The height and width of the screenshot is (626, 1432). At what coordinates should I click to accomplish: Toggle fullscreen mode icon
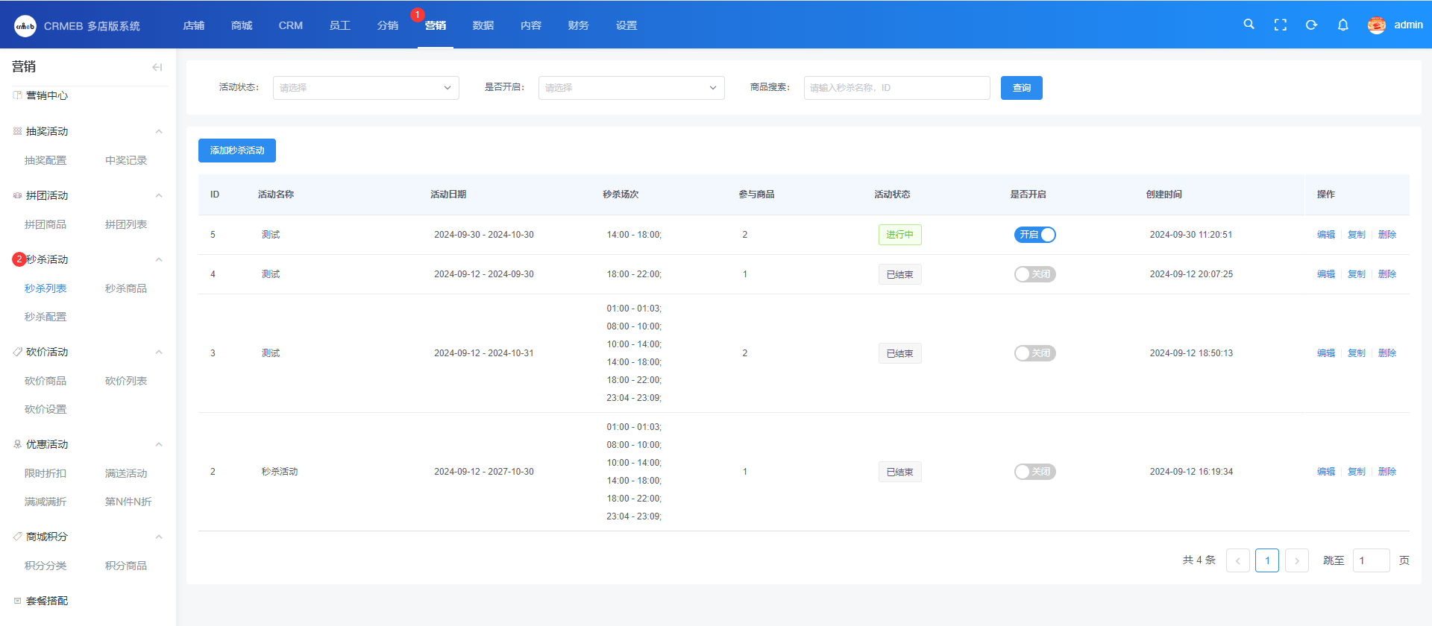point(1280,25)
